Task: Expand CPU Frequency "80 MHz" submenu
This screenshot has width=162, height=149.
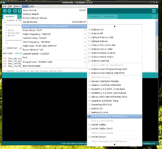Action: [x=54, y=42]
